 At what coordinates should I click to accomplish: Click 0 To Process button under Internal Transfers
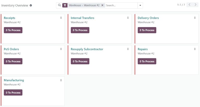click(80, 30)
